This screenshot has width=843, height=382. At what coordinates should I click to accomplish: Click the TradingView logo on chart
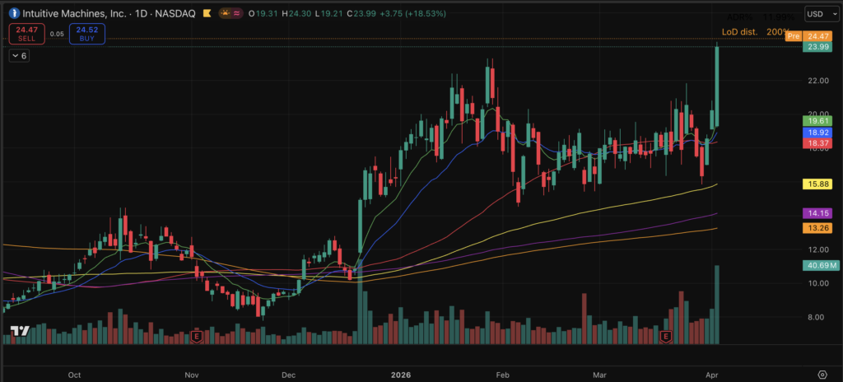(x=20, y=331)
